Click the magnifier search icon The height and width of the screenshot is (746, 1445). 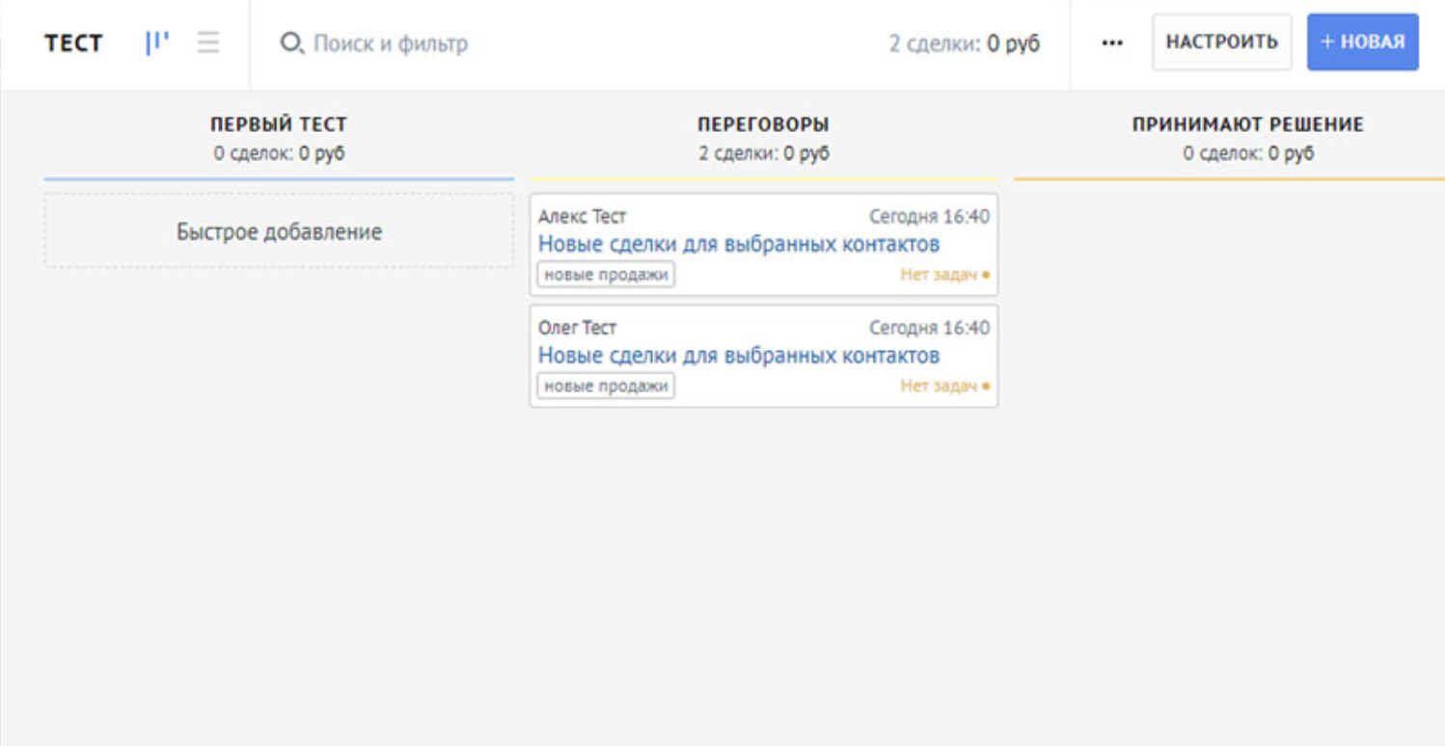[290, 43]
